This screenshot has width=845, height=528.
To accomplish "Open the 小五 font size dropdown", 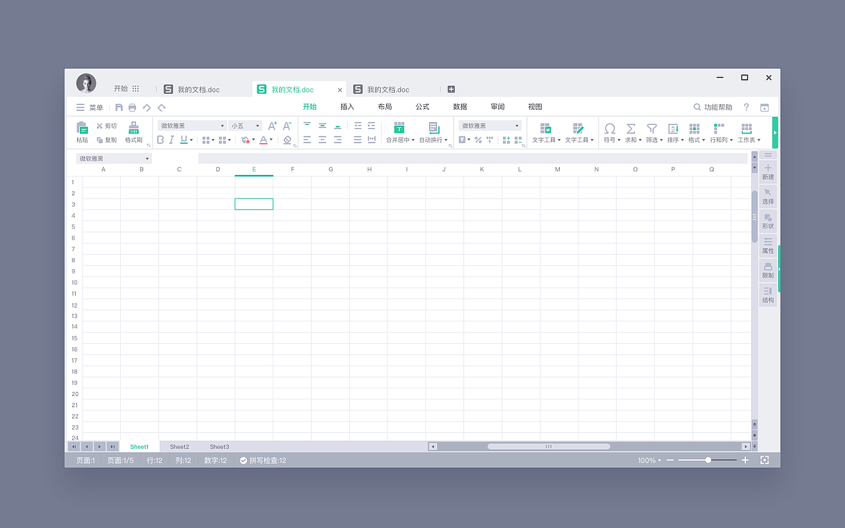I will pos(245,125).
